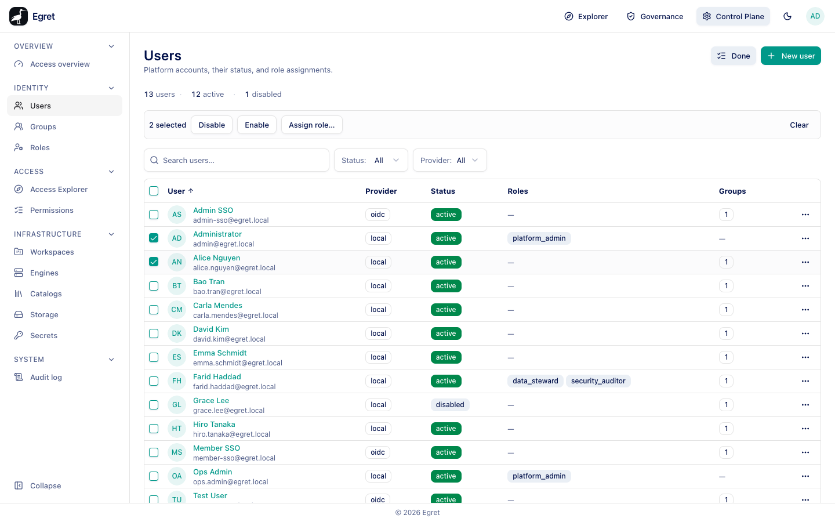The width and height of the screenshot is (835, 522).
Task: Open row actions menu for Ops Admin
Action: point(805,476)
